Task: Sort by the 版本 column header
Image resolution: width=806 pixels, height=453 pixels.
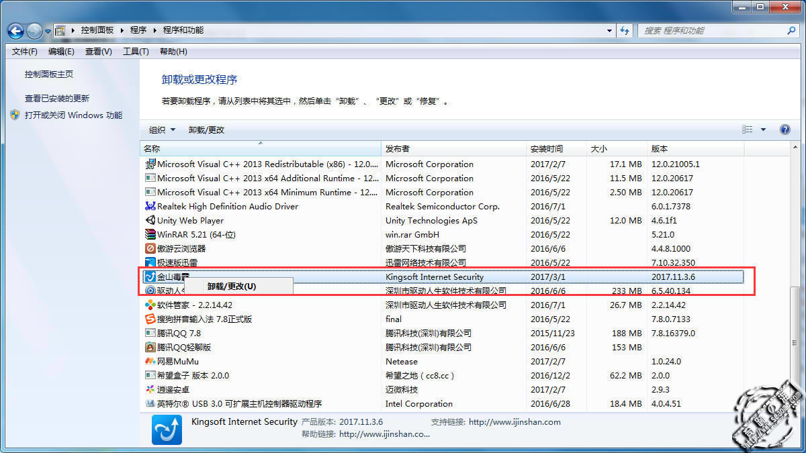Action: pos(695,148)
